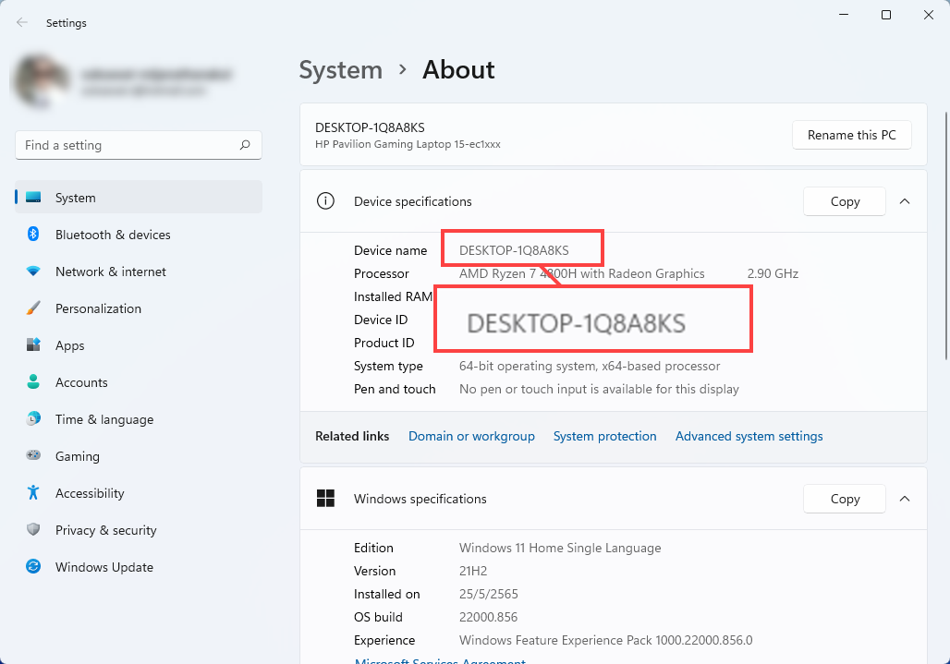The image size is (950, 664).
Task: Go to Gaming settings
Action: [139, 456]
